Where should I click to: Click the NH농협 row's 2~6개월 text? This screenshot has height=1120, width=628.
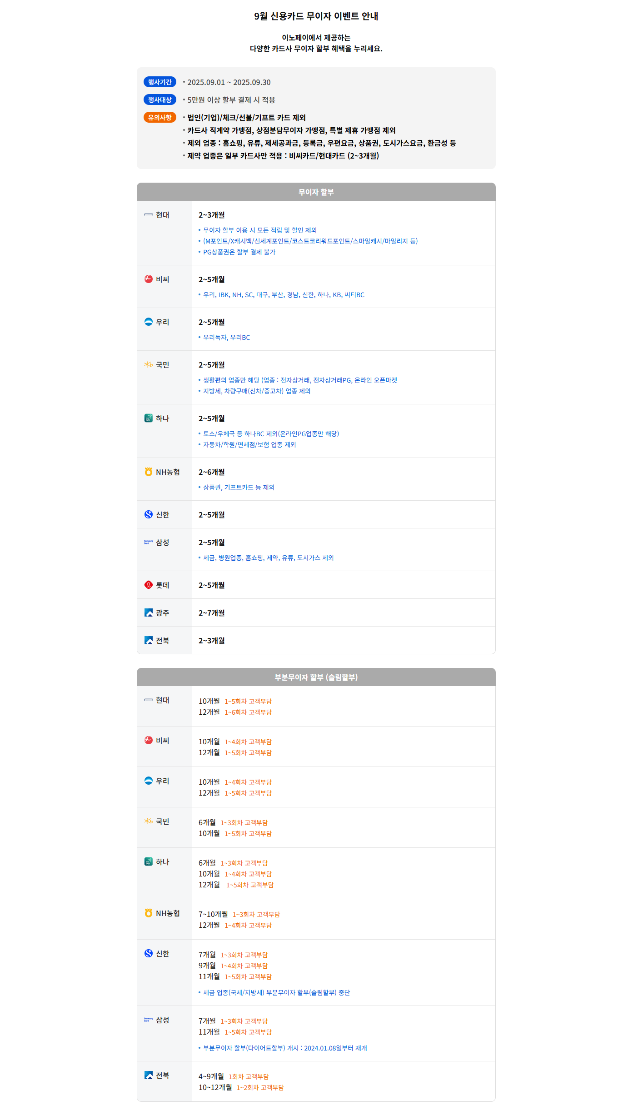pos(212,472)
